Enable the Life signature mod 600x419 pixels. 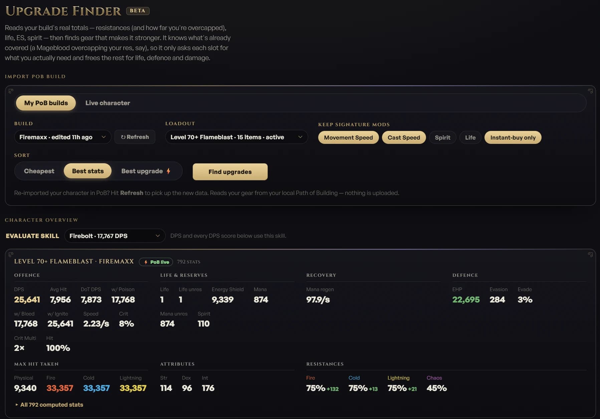[470, 138]
